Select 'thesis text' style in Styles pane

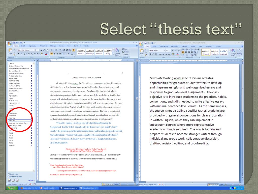point(20,121)
